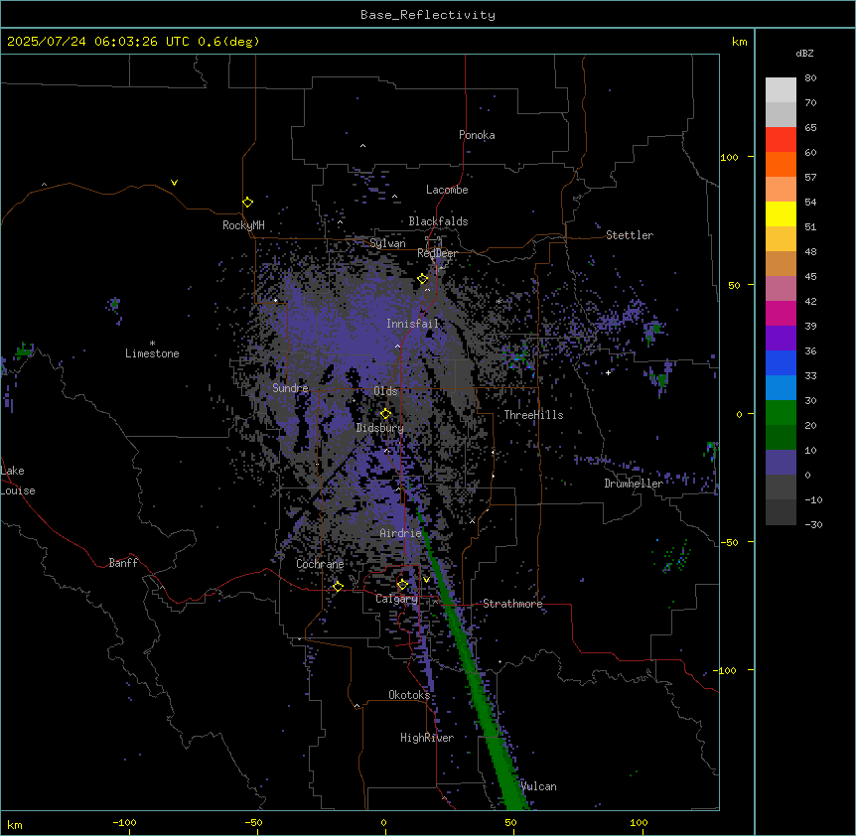The height and width of the screenshot is (836, 856).
Task: Click the -50 tick on the bottom axis
Action: click(x=253, y=822)
